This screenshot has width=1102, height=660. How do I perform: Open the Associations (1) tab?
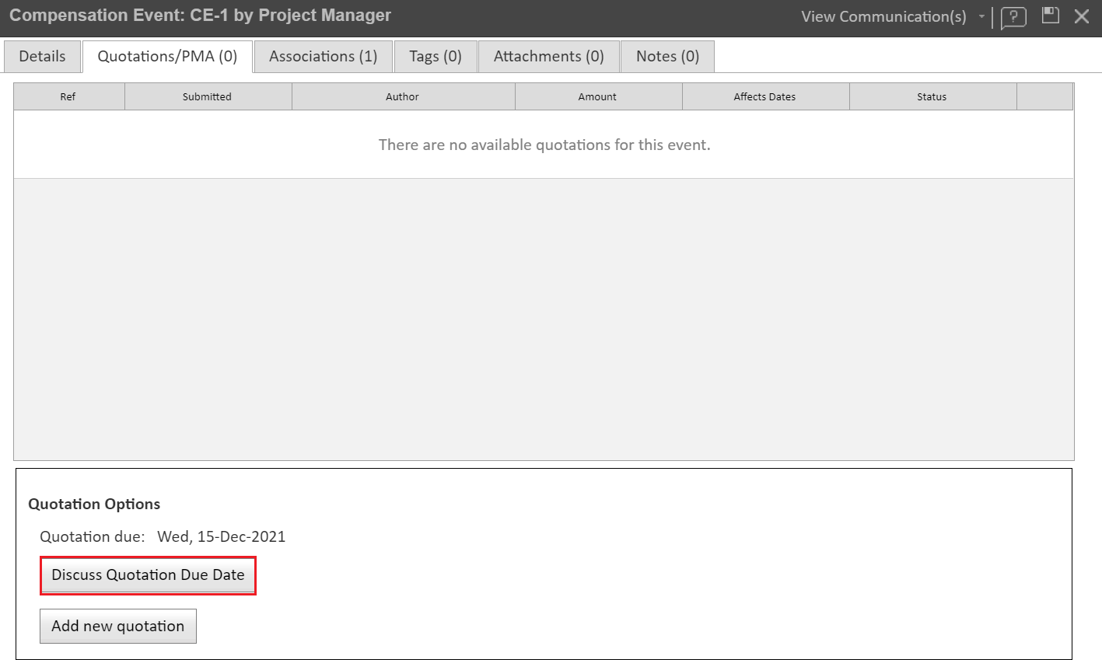click(x=323, y=56)
